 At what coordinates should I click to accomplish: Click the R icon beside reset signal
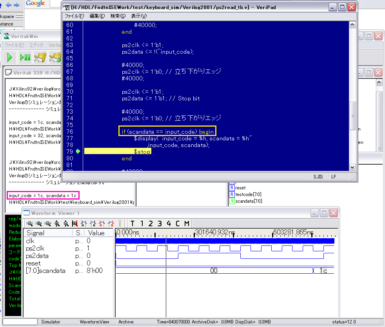pyautogui.click(x=232, y=188)
